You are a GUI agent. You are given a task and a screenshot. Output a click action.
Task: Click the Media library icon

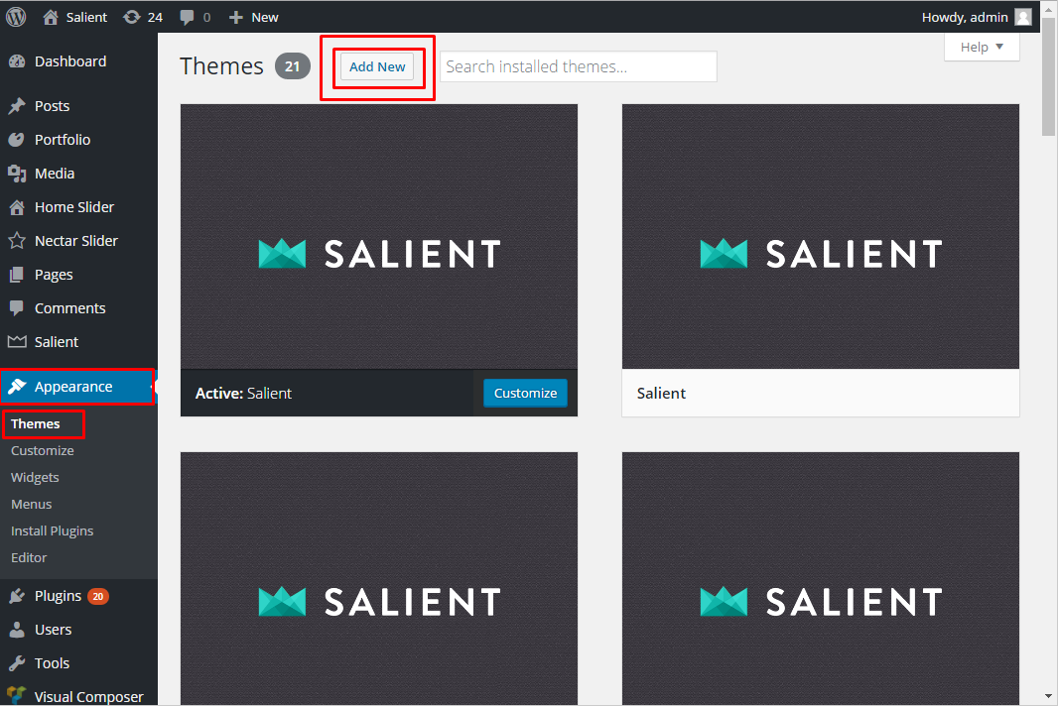click(x=17, y=174)
